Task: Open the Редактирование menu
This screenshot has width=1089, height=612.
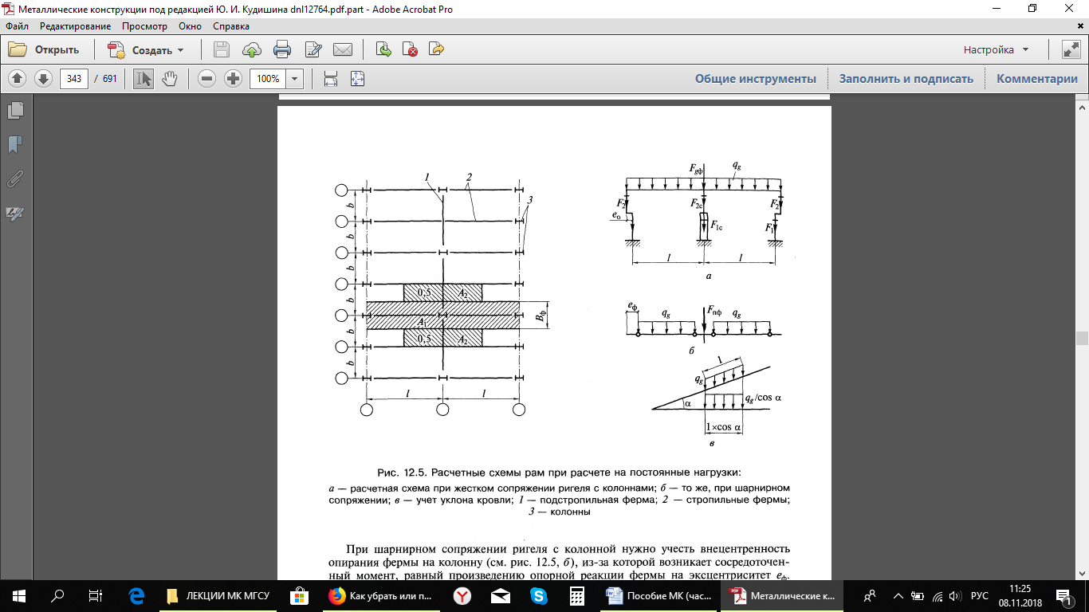Action: [x=76, y=25]
